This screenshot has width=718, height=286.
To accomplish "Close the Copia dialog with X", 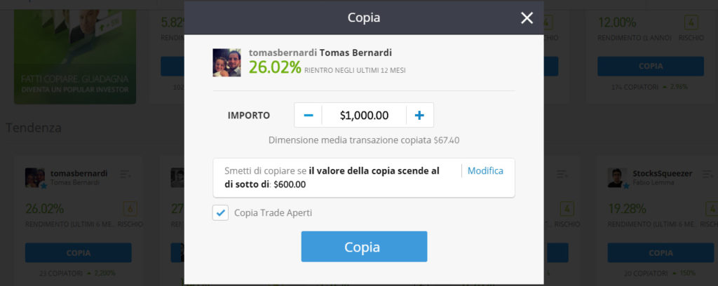I will coord(527,18).
